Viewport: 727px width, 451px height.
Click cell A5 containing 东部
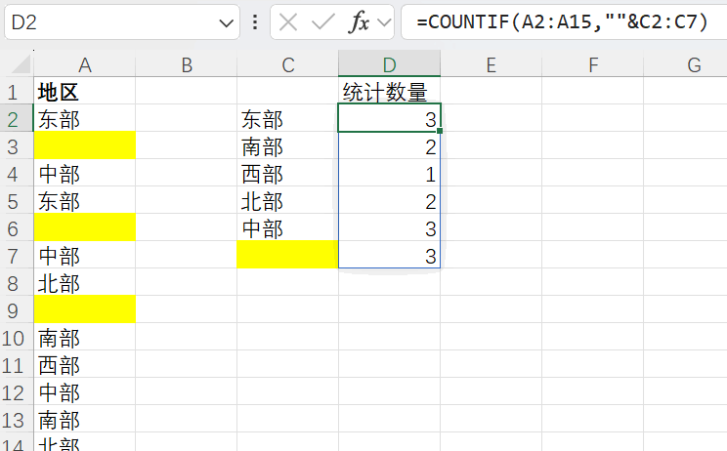tap(84, 202)
